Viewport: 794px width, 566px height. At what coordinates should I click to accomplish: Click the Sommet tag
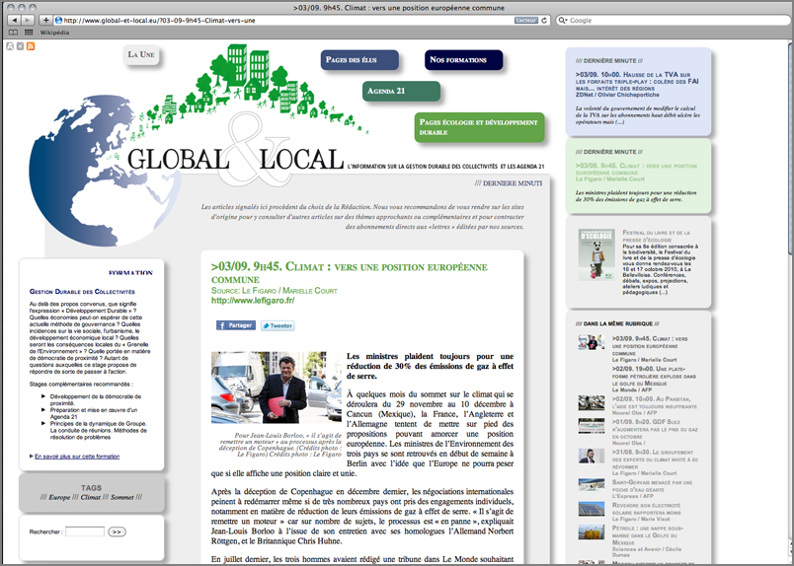click(x=122, y=497)
